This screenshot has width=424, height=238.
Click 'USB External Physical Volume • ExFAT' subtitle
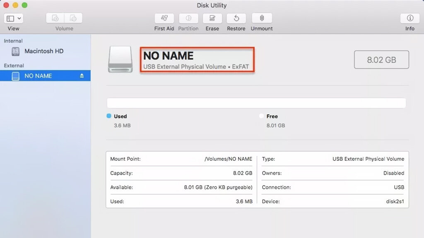click(196, 67)
